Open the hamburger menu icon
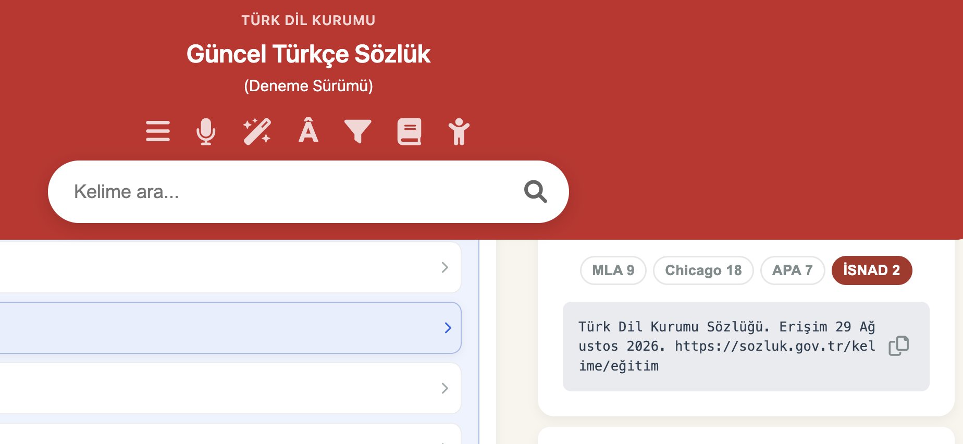Screen dimensions: 963x444 tap(158, 131)
